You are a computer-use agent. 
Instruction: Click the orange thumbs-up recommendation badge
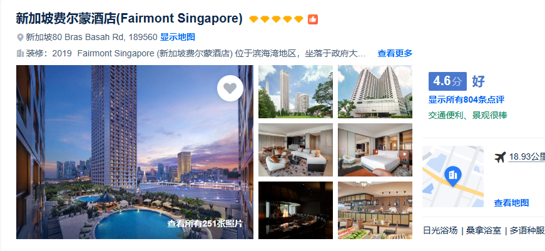pyautogui.click(x=313, y=19)
